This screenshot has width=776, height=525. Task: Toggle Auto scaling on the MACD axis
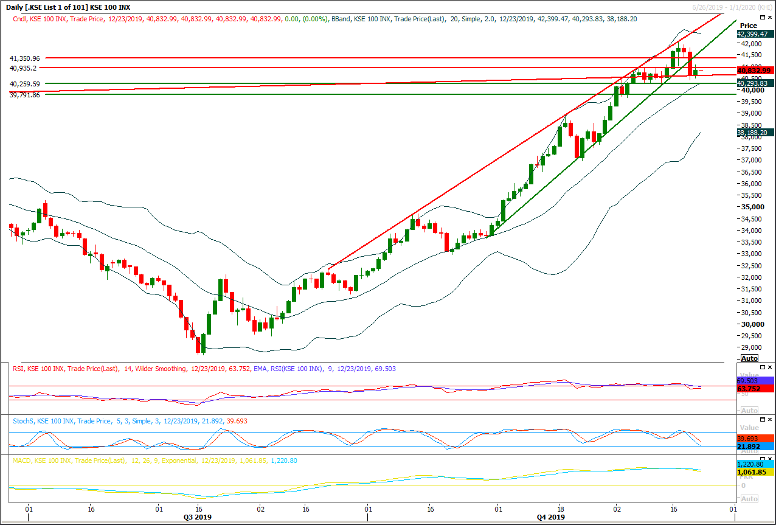tap(749, 497)
